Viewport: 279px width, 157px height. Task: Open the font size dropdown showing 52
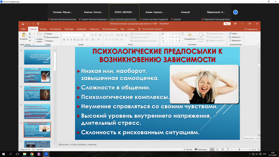click(89, 35)
